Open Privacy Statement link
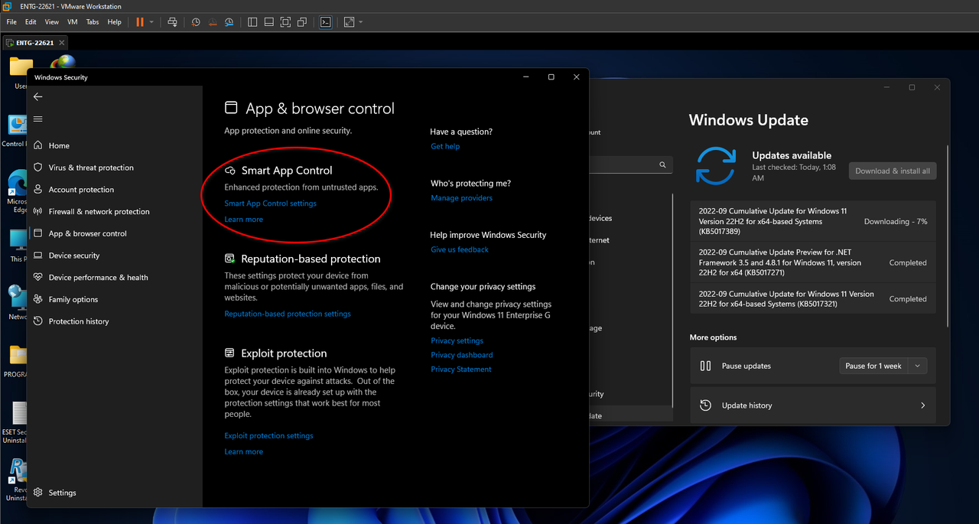The image size is (979, 524). 460,369
